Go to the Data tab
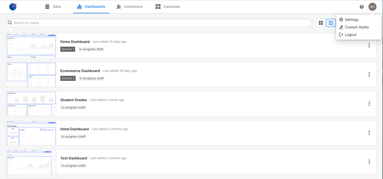 pos(53,7)
